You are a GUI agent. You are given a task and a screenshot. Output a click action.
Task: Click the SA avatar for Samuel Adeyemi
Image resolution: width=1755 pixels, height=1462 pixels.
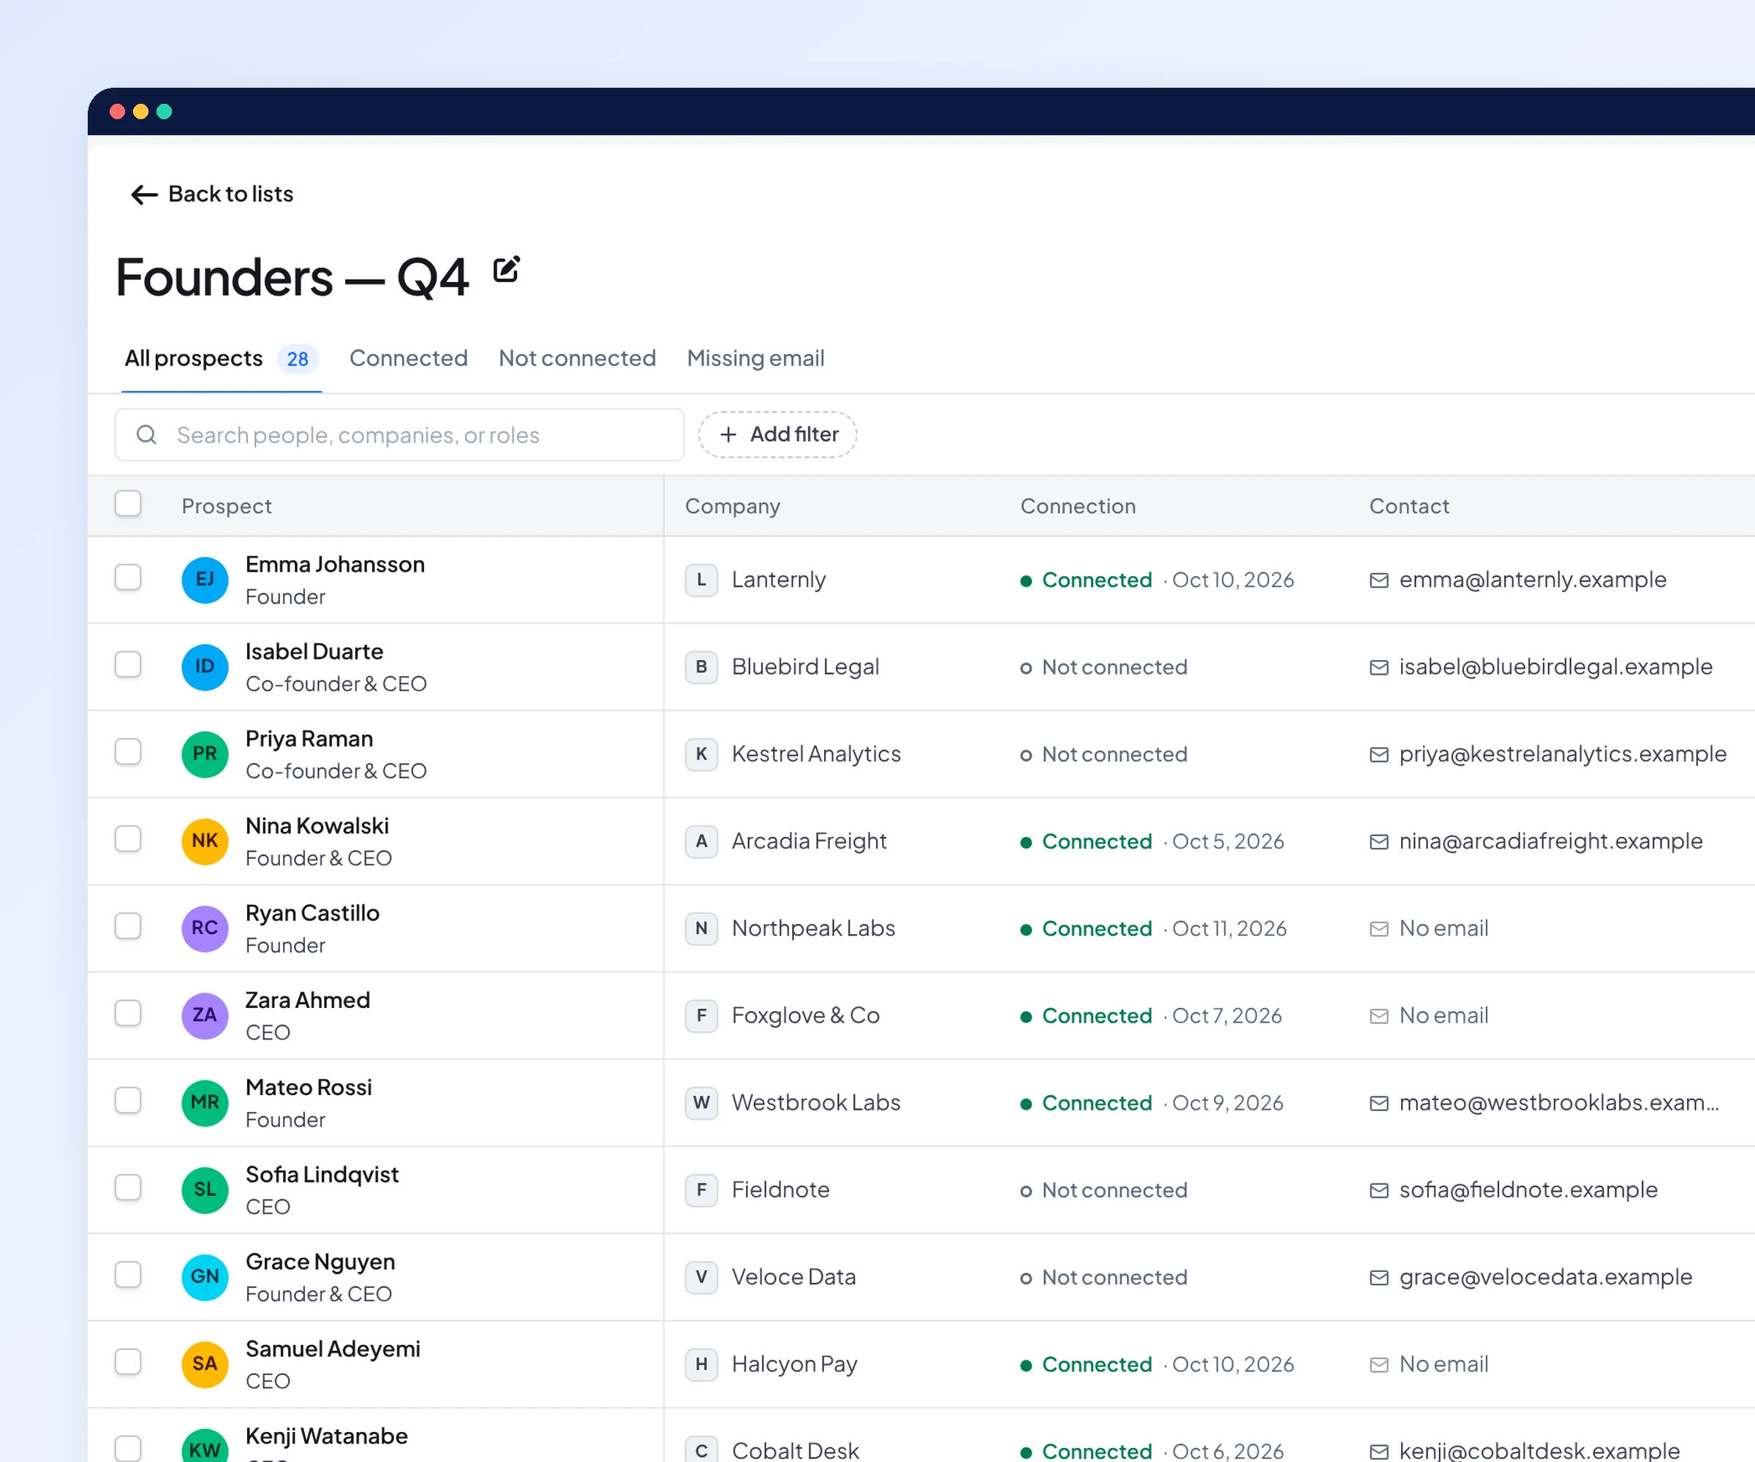coord(205,1364)
